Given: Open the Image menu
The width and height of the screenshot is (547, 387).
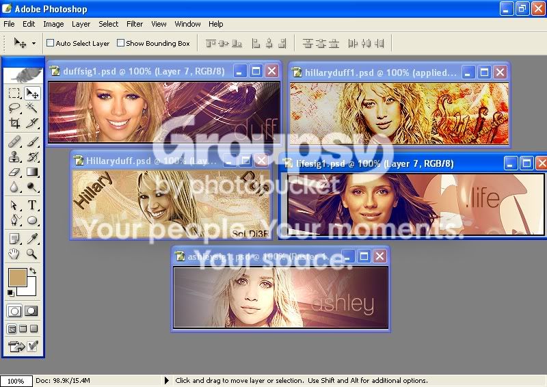Looking at the screenshot, I should click(53, 24).
